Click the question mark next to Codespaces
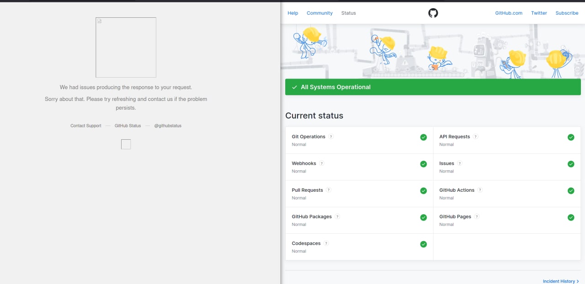The width and height of the screenshot is (585, 284). [326, 243]
